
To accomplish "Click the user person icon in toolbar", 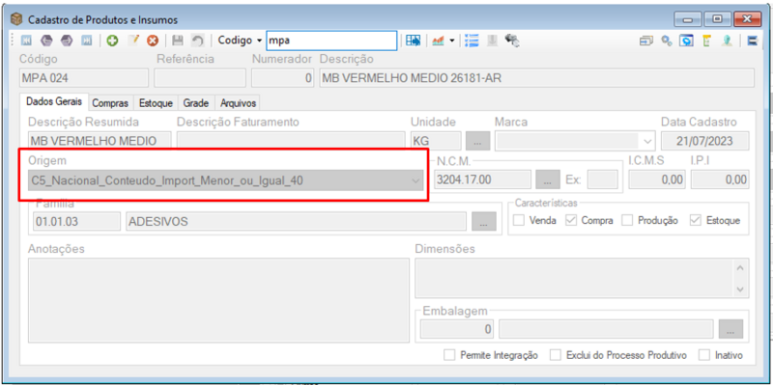I will click(727, 41).
